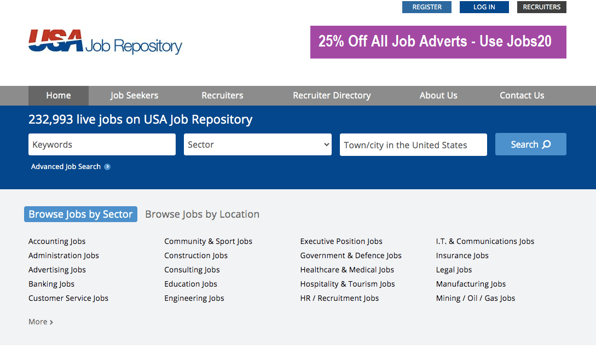The height and width of the screenshot is (349, 596).
Task: Browse I.T. & Communications Jobs
Action: (x=485, y=241)
